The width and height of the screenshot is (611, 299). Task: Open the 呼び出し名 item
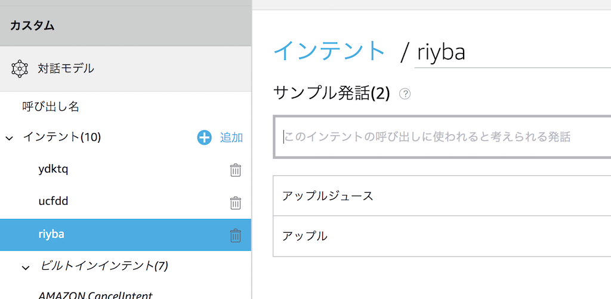tap(51, 107)
